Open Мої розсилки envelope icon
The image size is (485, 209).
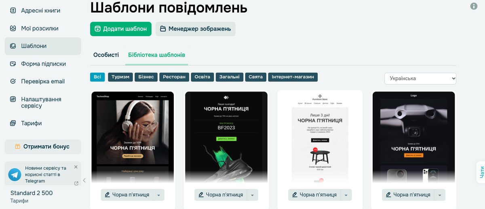point(13,28)
